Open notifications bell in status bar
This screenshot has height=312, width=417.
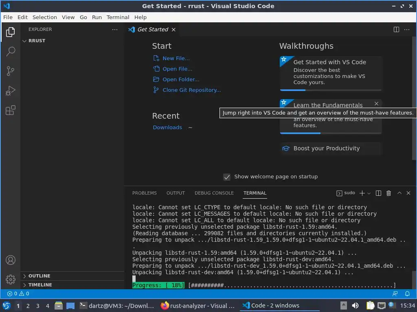pos(407,293)
